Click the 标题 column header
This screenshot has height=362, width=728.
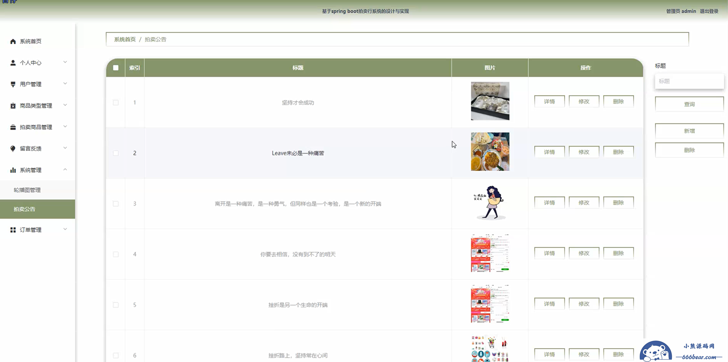[x=298, y=68]
